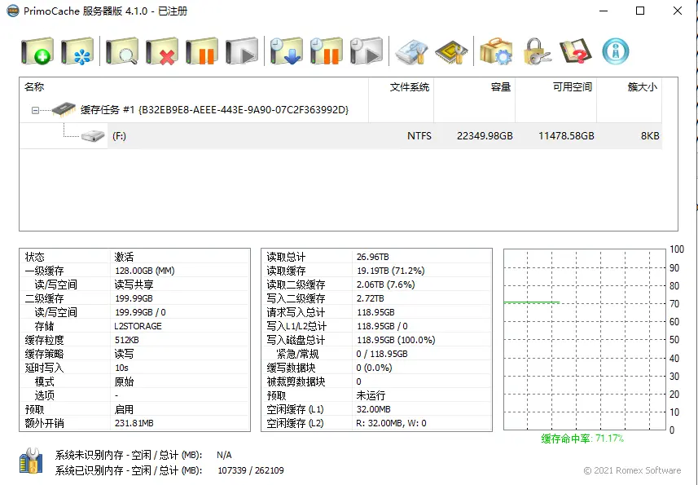
Task: Click the 读写共享 value
Action: point(134,284)
